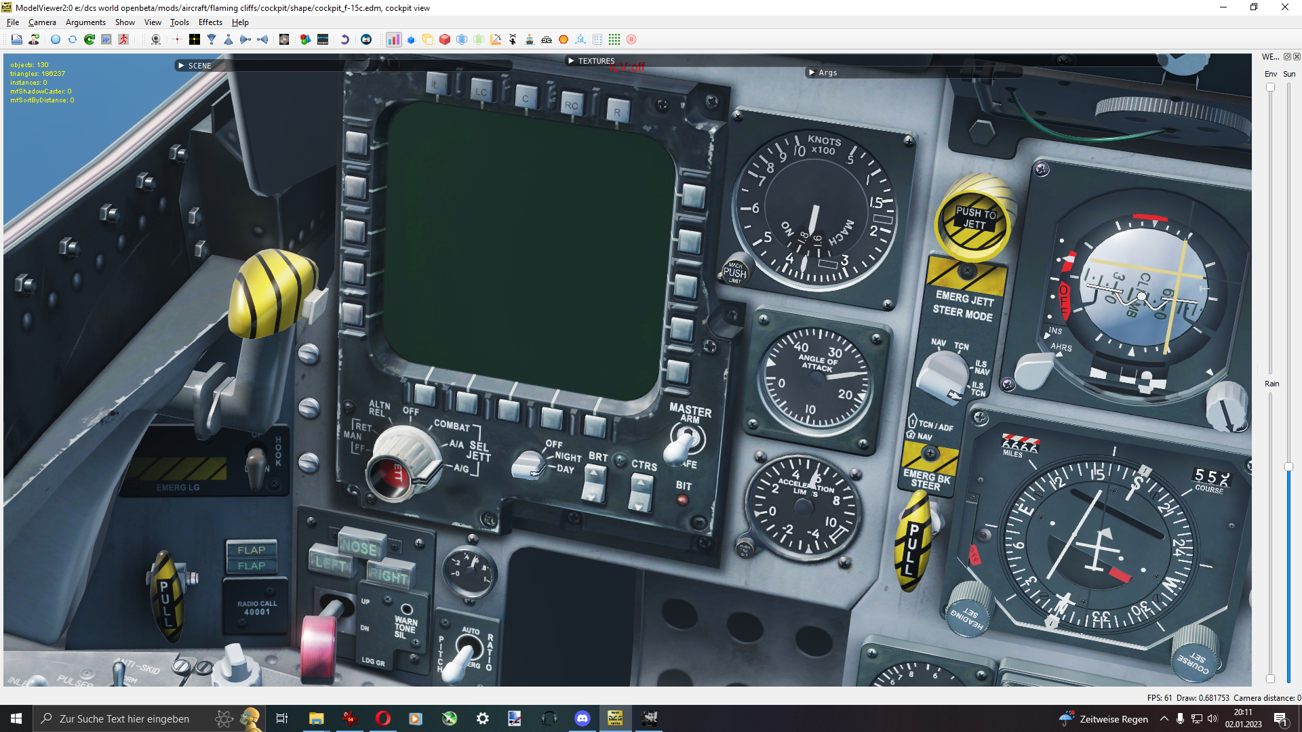Close the WE... weather panel
The width and height of the screenshot is (1302, 732).
pyautogui.click(x=1297, y=57)
